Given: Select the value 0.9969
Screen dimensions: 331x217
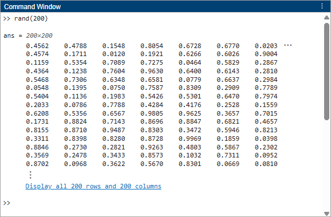Looking at the screenshot, I should click(x=190, y=139).
